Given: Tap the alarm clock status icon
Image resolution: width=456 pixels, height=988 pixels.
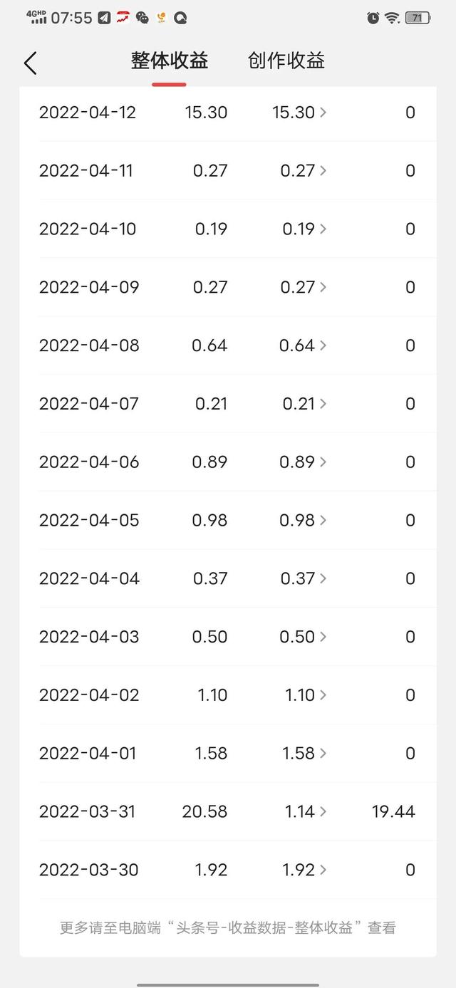Looking at the screenshot, I should 373,19.
